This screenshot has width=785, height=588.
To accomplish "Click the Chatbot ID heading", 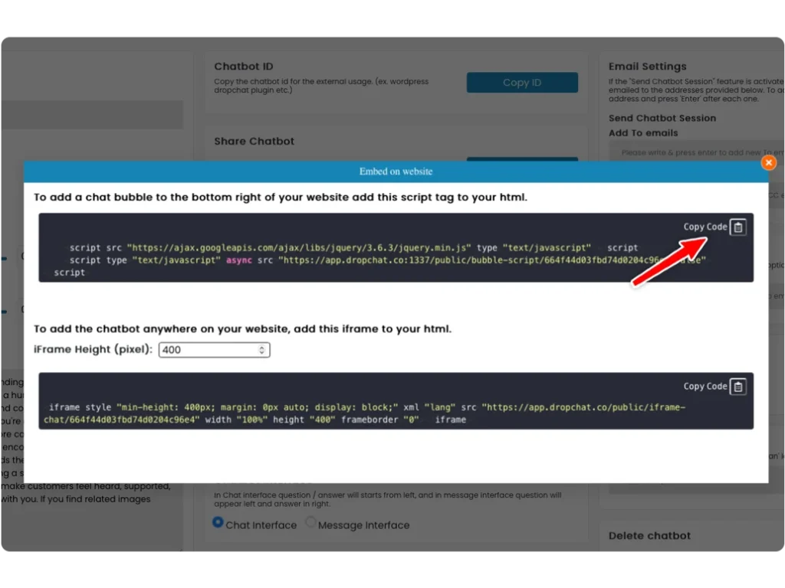I will pos(244,67).
